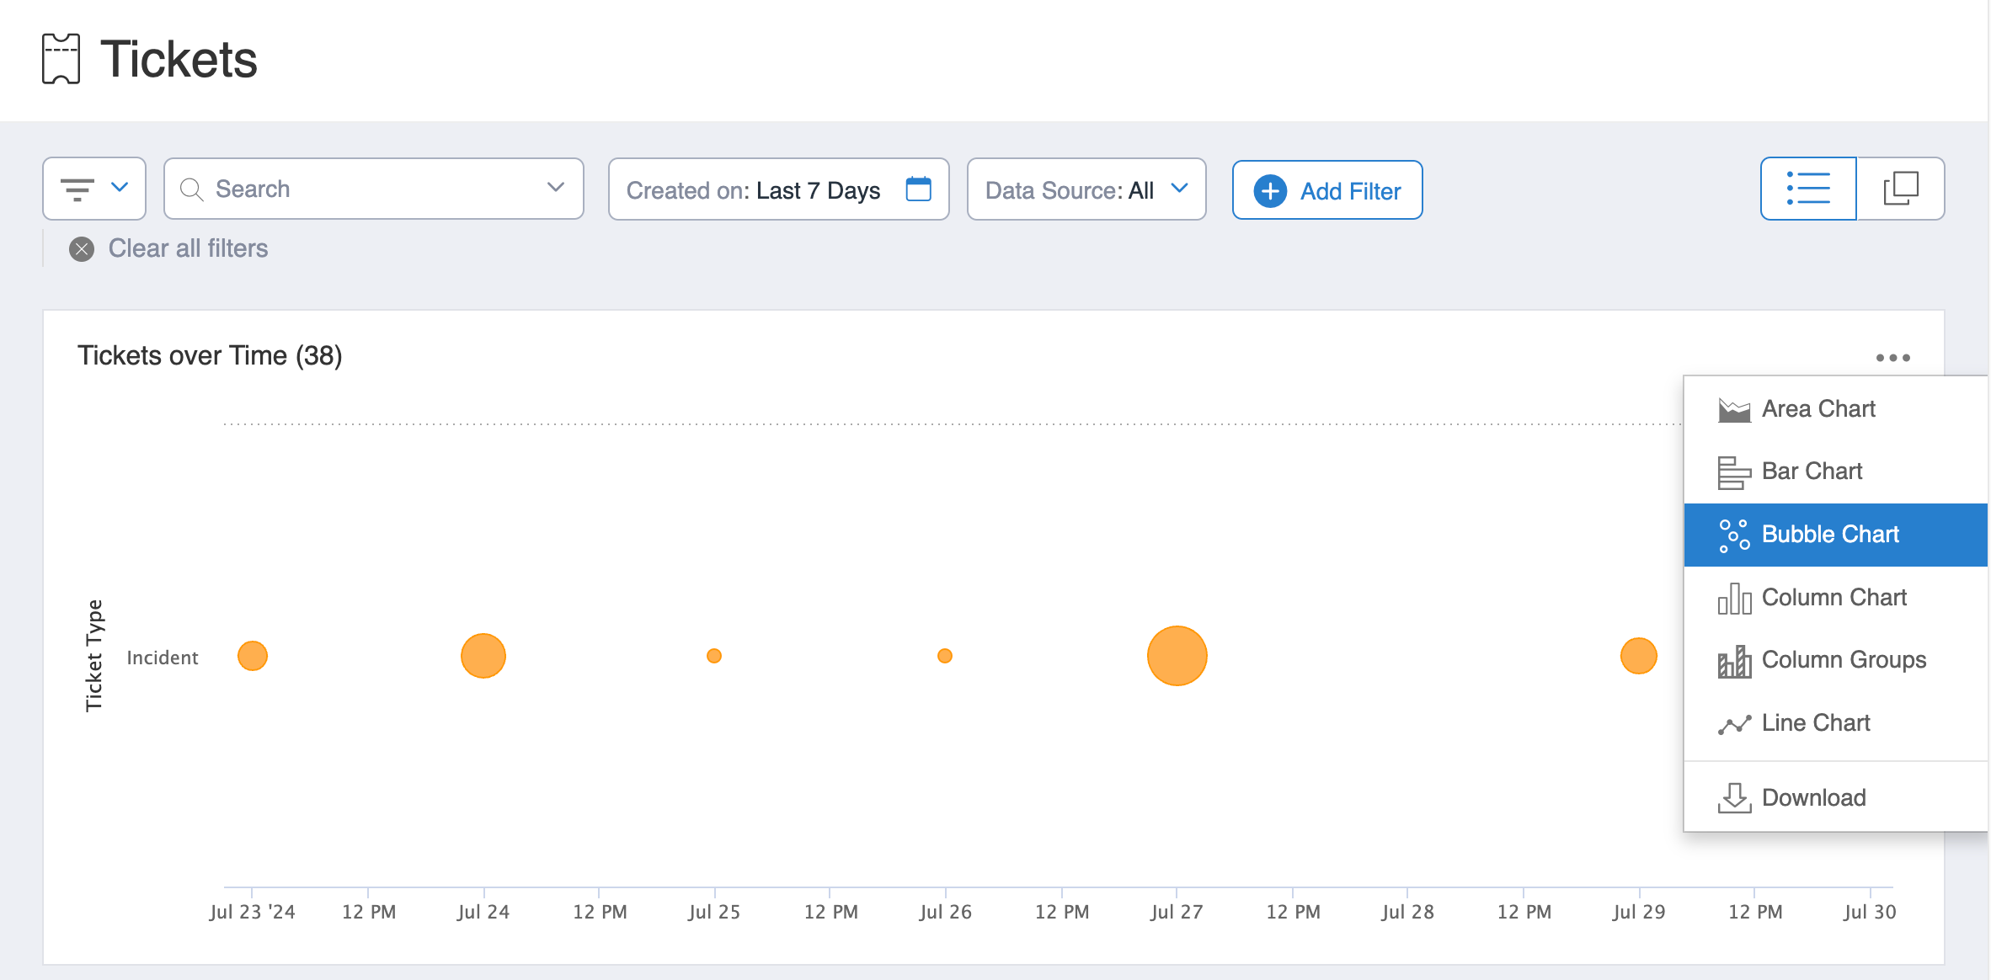Click the Line Chart icon
This screenshot has width=1991, height=980.
click(1734, 724)
